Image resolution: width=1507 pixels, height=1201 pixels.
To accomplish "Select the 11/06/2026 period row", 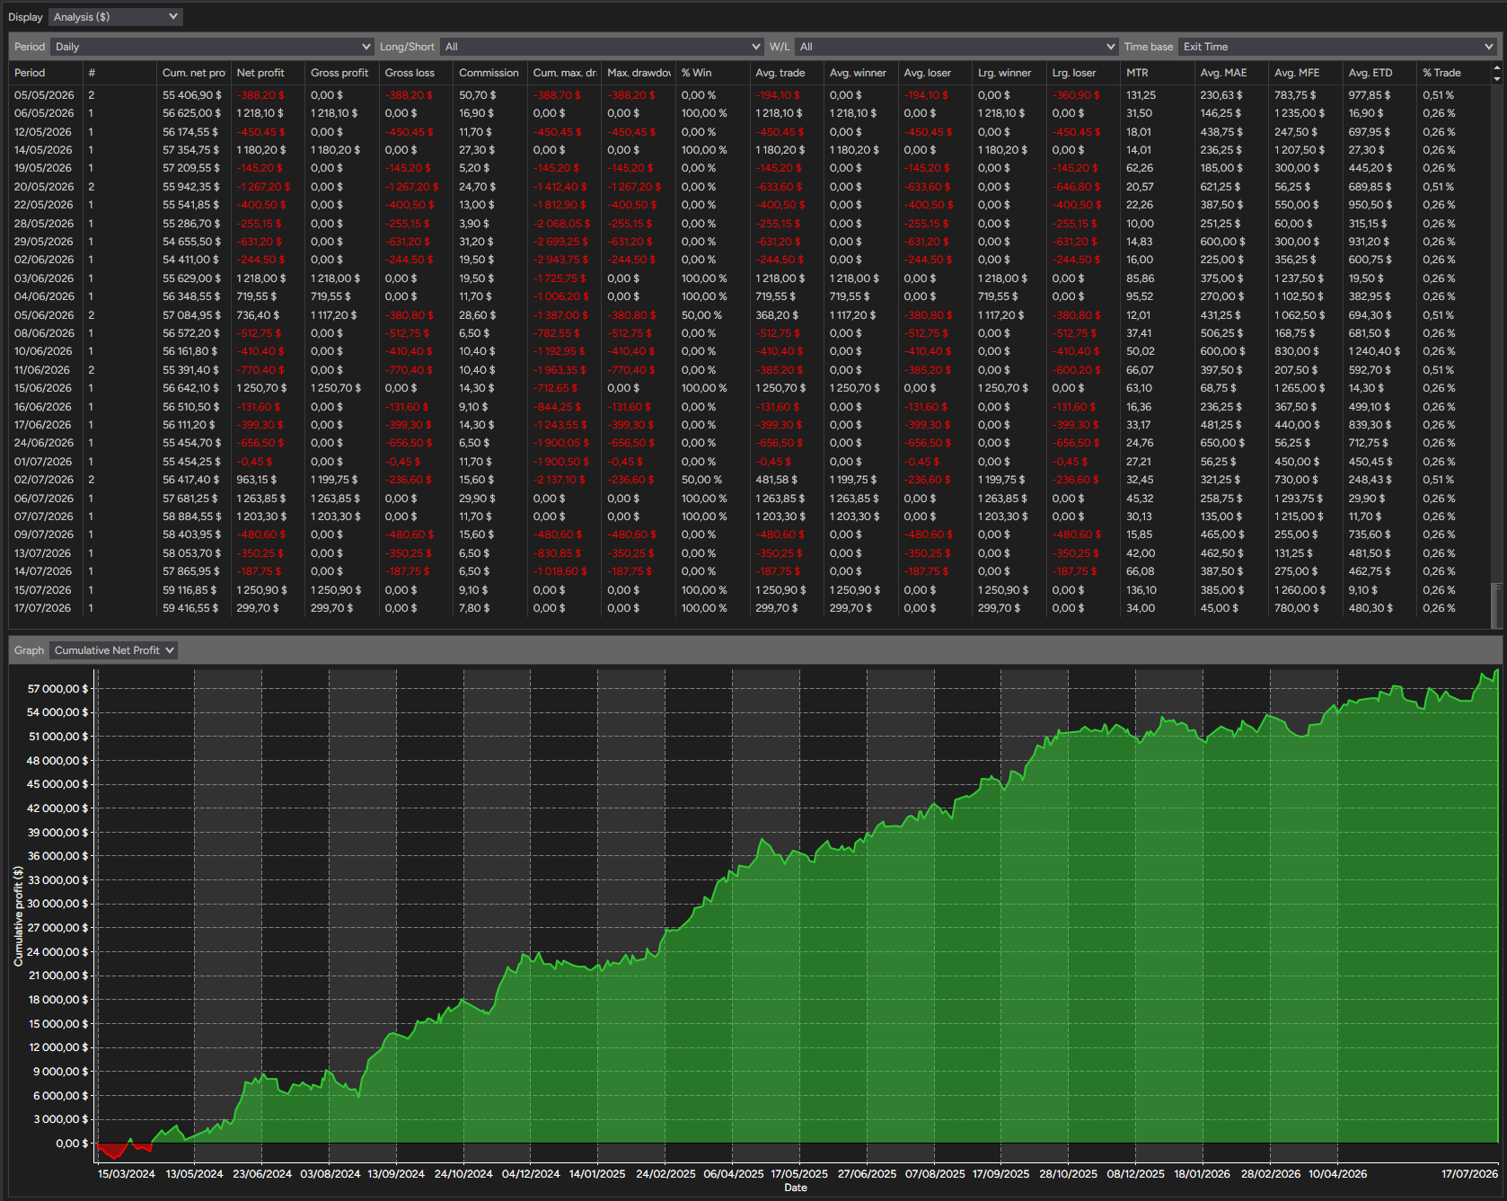I will [750, 370].
